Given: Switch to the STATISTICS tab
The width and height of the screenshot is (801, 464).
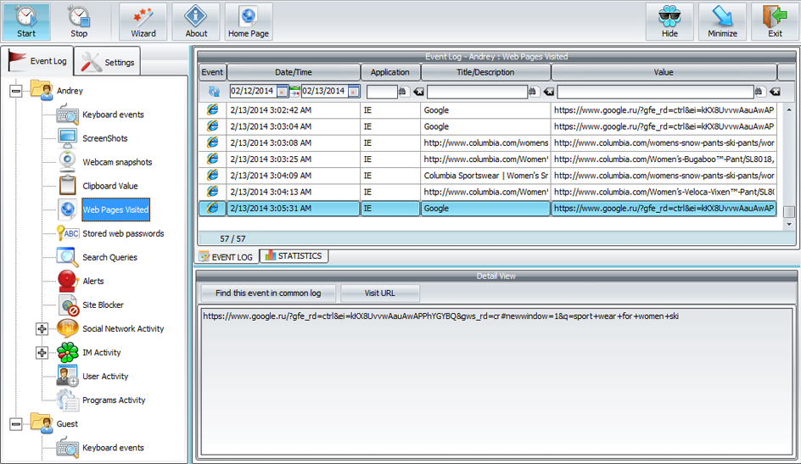Looking at the screenshot, I should [x=294, y=255].
